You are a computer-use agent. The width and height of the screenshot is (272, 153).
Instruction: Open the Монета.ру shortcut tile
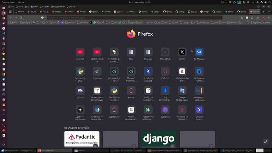[x=199, y=91]
